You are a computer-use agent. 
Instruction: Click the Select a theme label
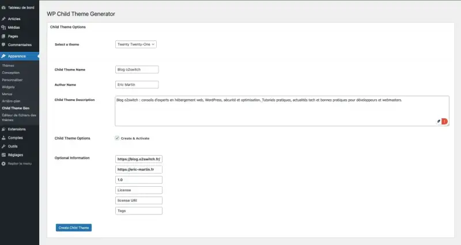67,44
